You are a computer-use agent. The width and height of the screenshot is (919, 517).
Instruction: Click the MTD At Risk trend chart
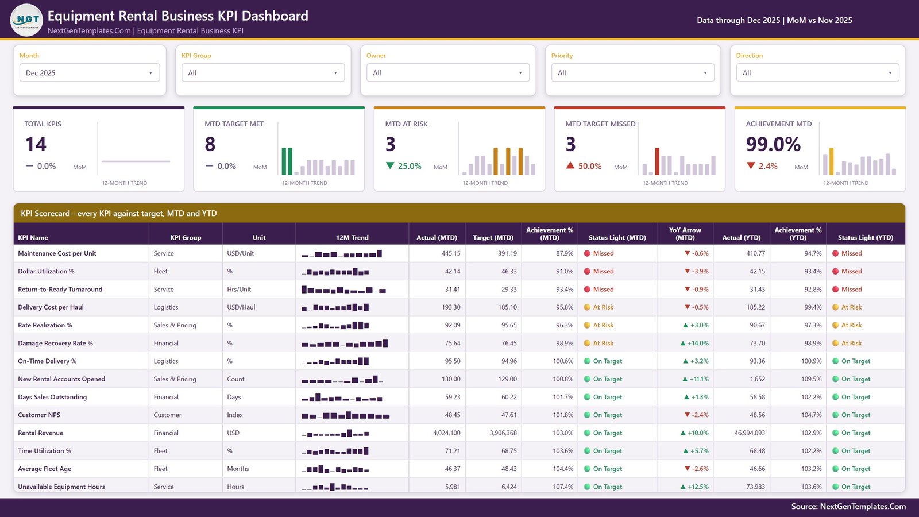499,161
